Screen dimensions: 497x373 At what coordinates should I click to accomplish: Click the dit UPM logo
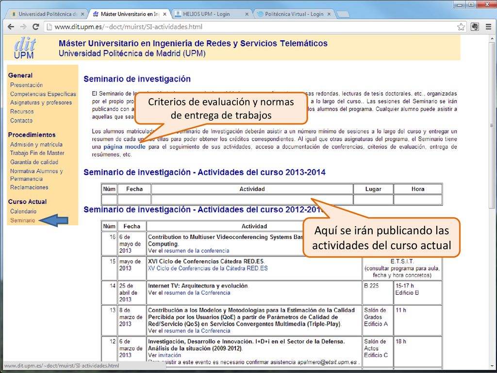(25, 48)
